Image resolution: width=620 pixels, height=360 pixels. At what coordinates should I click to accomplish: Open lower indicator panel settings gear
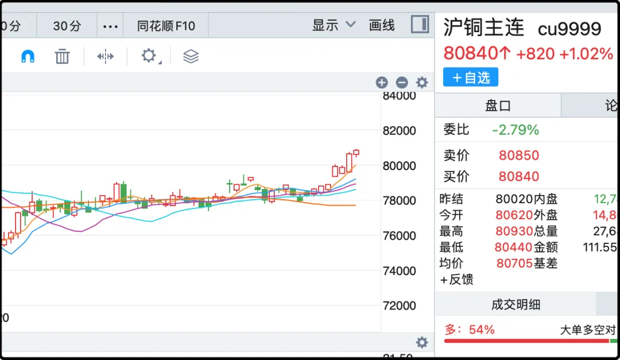422,343
